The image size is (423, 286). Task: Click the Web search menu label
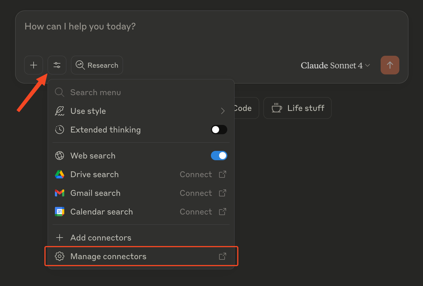[93, 156]
